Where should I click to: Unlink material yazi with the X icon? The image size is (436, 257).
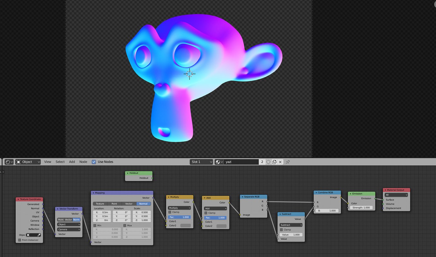click(x=280, y=162)
